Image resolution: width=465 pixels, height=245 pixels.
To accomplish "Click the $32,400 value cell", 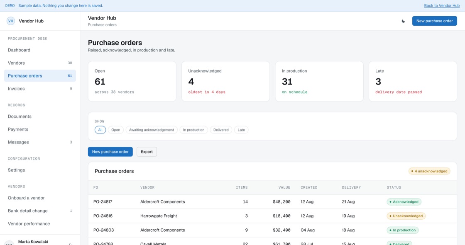I will coord(281,230).
